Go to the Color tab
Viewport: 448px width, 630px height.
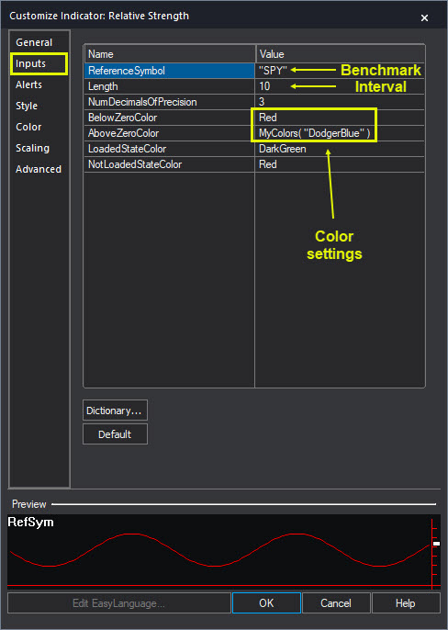tap(28, 127)
